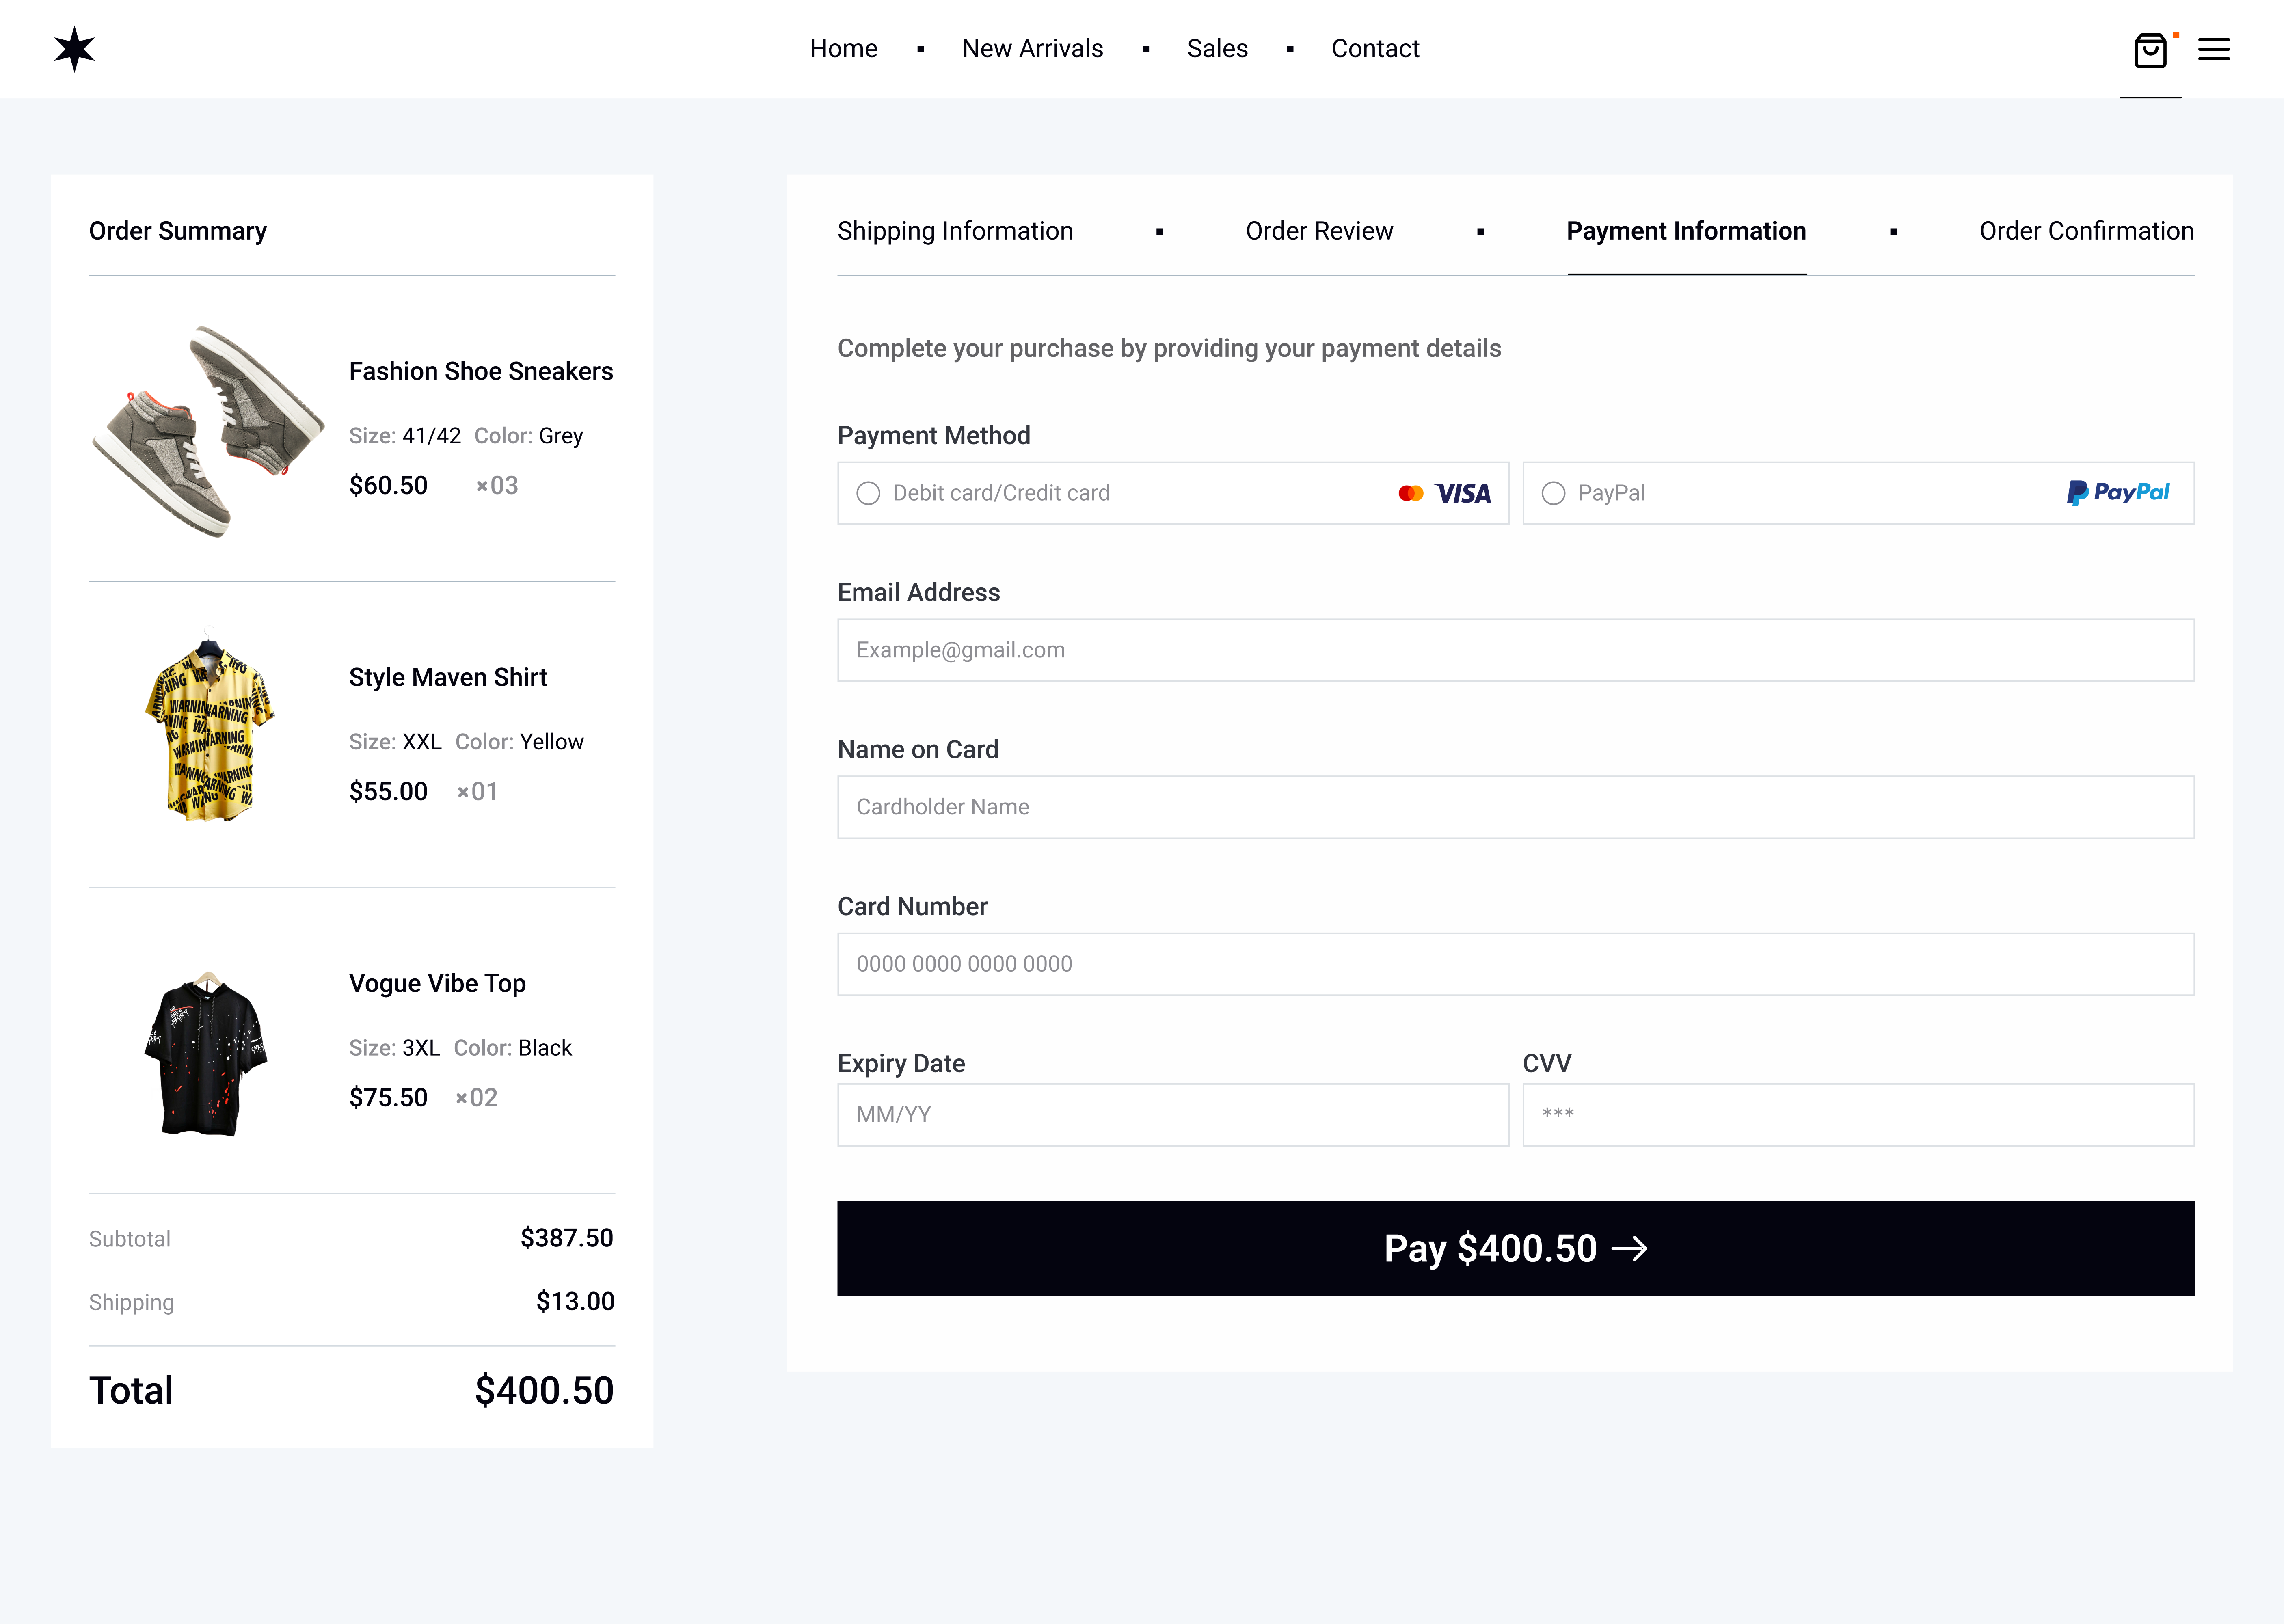Select Debit card/Credit card payment method
The height and width of the screenshot is (1624, 2284).
point(1000,493)
